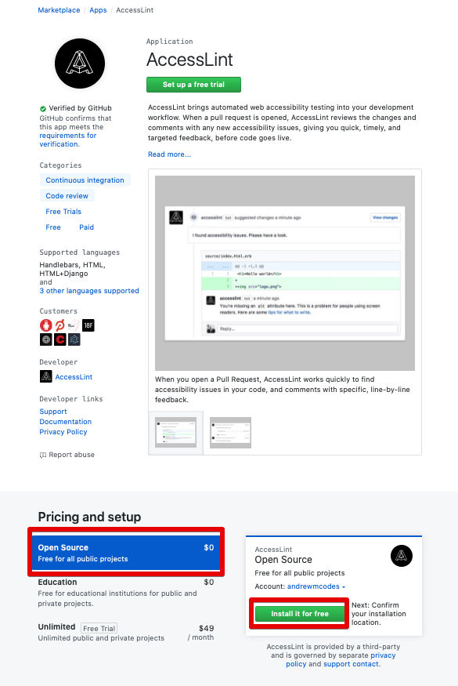This screenshot has height=686, width=458.
Task: Select the Free Trials category tag
Action: [x=63, y=212]
